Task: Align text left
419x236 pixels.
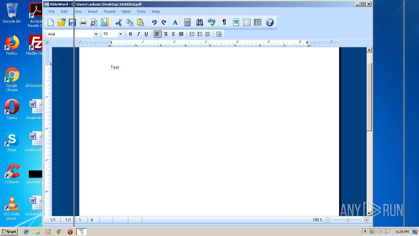Action: pyautogui.click(x=158, y=34)
